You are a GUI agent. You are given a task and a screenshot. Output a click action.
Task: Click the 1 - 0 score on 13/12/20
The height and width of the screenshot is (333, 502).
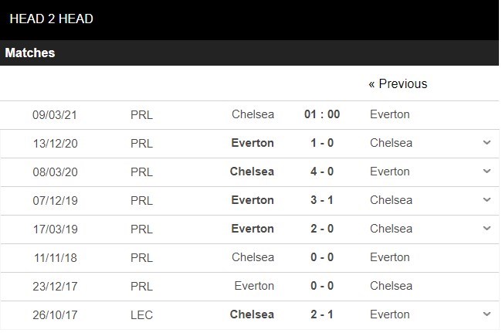pyautogui.click(x=322, y=143)
